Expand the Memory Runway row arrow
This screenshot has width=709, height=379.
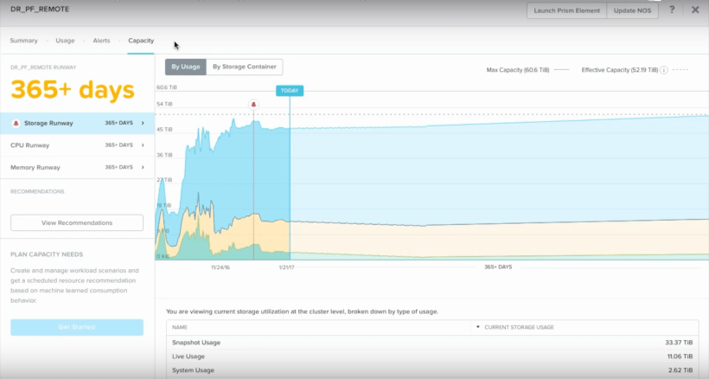(143, 167)
